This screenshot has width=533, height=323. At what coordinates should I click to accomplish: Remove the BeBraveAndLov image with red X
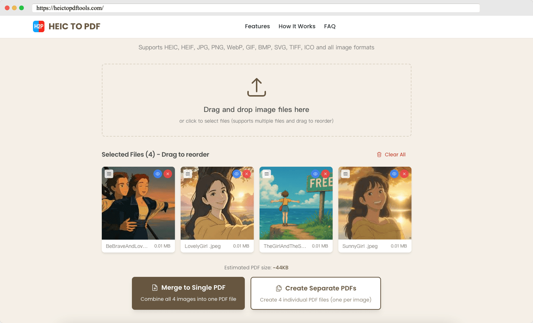168,174
